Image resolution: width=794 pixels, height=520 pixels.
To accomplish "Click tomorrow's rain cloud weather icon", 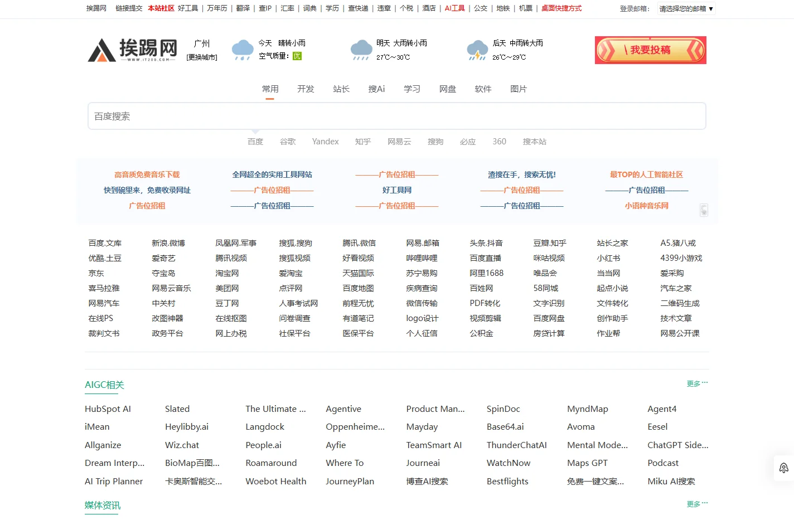I will [361, 50].
